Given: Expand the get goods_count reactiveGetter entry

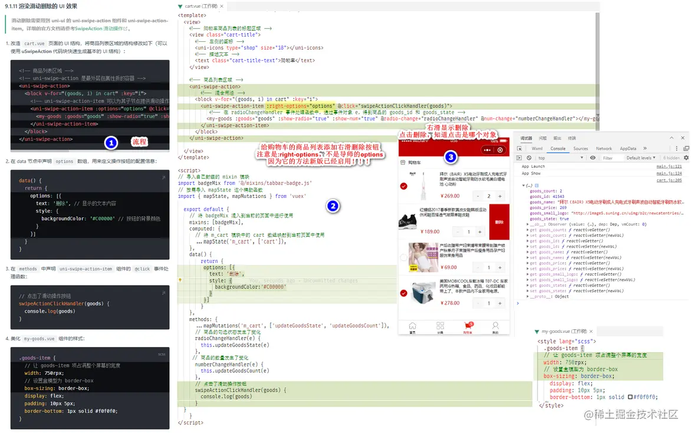Looking at the screenshot, I should coord(528,230).
